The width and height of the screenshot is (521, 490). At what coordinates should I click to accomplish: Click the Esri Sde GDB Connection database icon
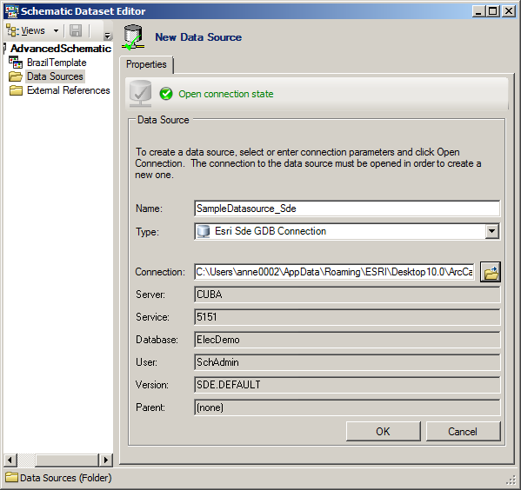coord(203,231)
